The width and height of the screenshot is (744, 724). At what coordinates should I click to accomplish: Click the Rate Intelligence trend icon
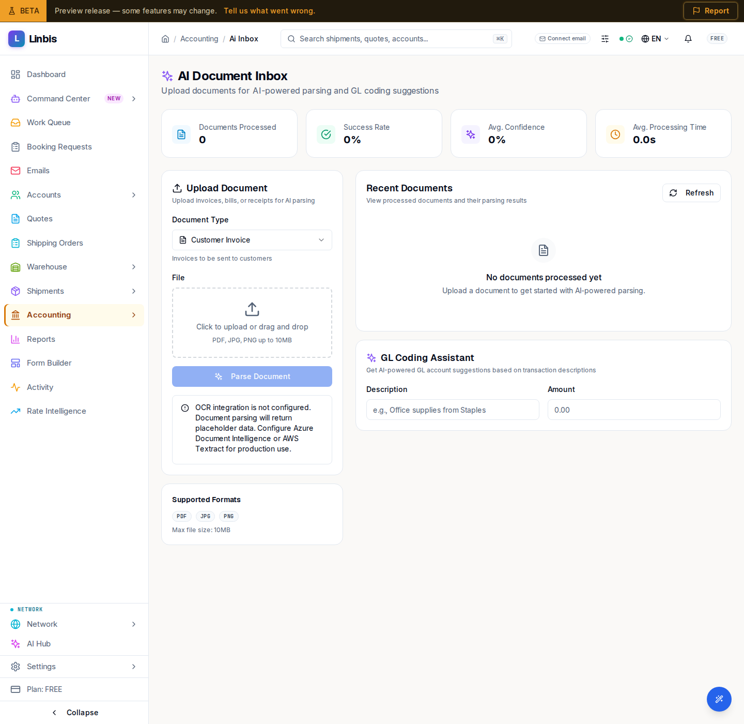coord(16,411)
